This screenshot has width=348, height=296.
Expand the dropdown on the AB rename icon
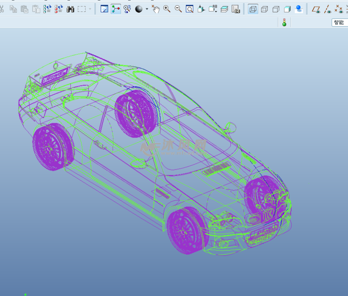tap(216, 11)
